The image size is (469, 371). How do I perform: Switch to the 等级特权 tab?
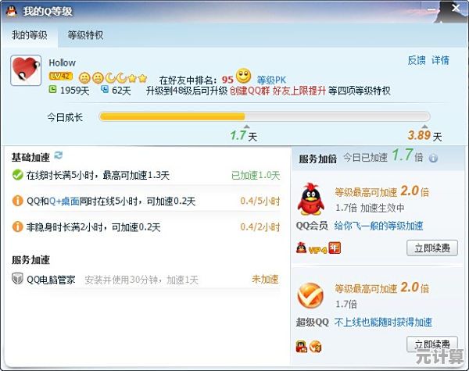85,35
